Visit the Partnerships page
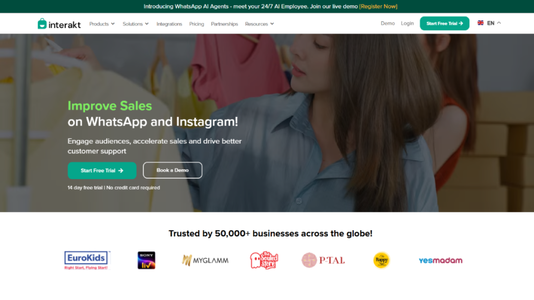 coord(224,24)
